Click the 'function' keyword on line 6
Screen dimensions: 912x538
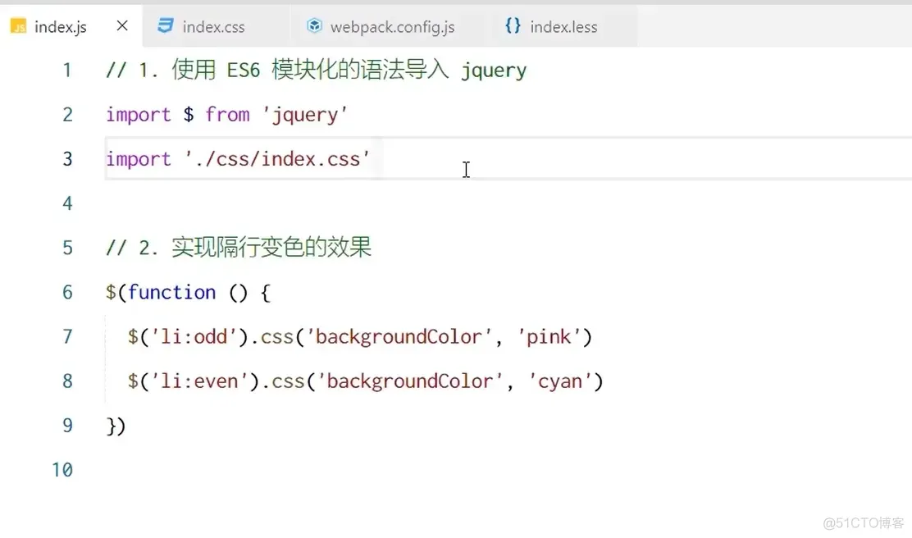[x=171, y=292]
